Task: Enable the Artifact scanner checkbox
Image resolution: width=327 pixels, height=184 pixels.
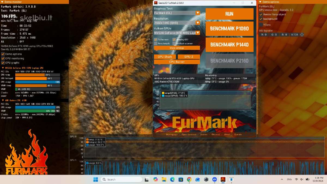Action: pos(174,43)
